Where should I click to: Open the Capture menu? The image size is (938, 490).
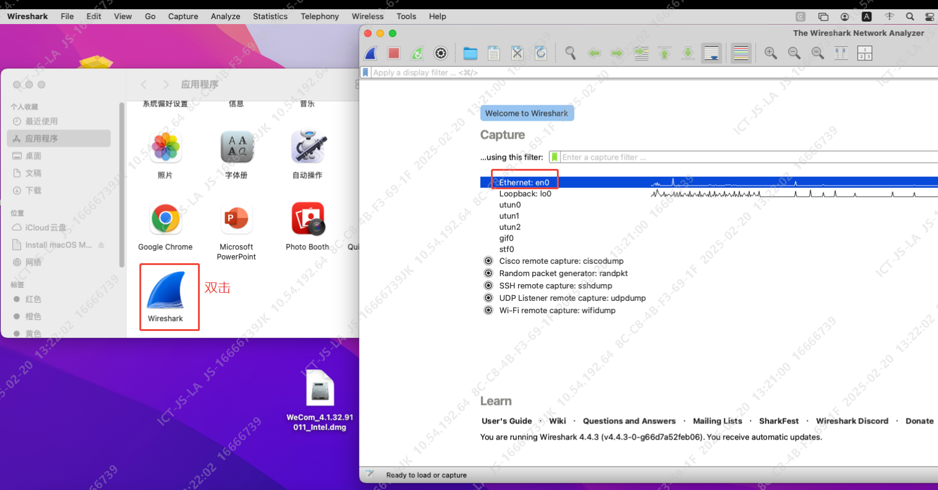click(183, 17)
